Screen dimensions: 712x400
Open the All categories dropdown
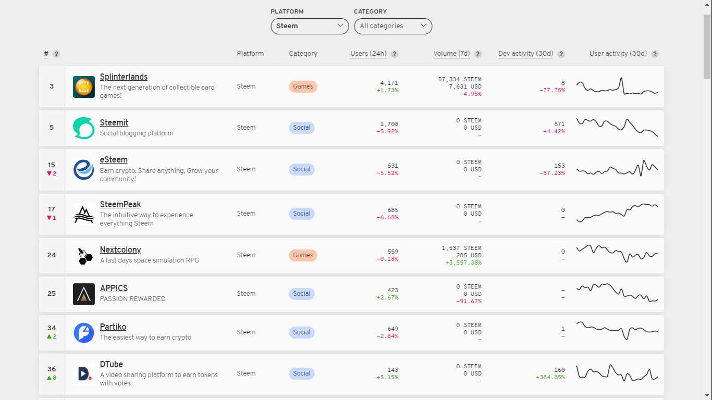tap(393, 26)
